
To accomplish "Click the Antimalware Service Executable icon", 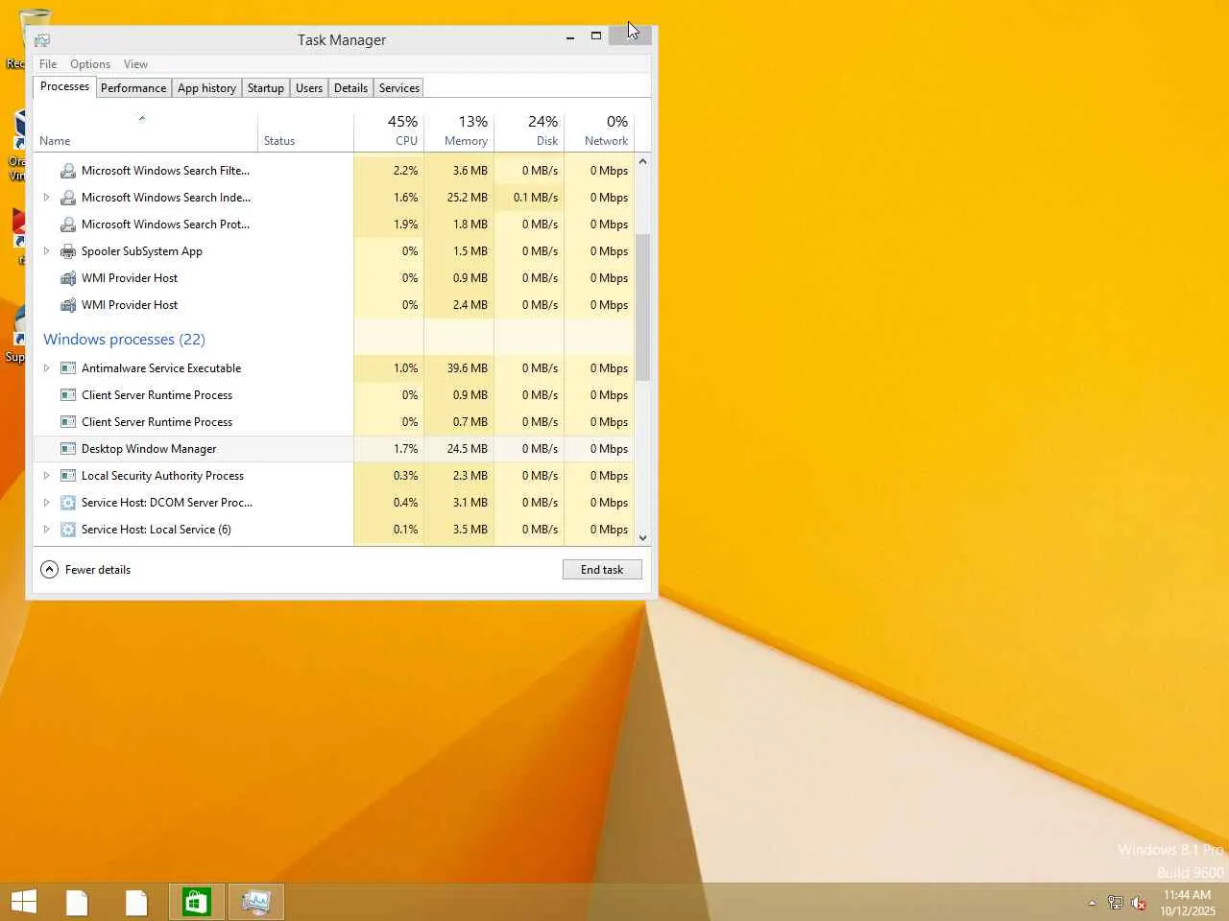I will tap(68, 368).
